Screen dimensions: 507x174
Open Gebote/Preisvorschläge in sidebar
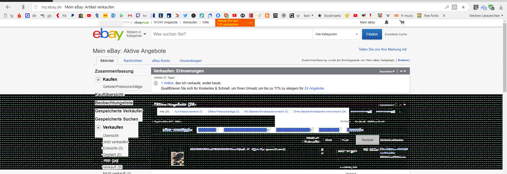[x=123, y=87]
